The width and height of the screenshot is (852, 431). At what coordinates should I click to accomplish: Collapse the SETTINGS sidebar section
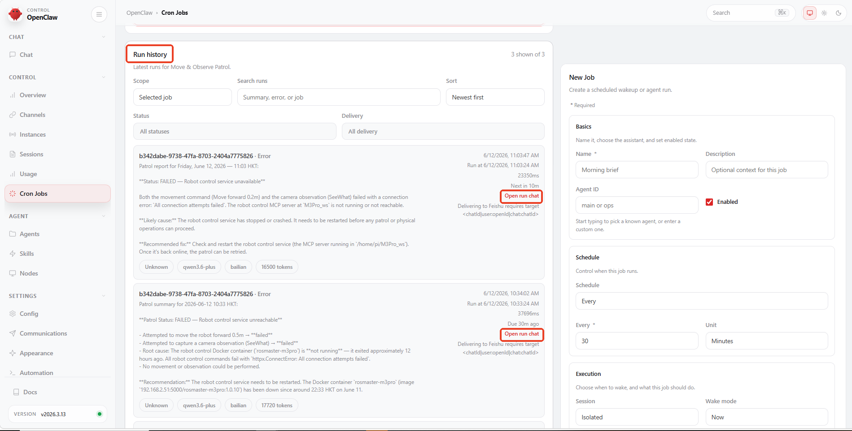pos(57,296)
